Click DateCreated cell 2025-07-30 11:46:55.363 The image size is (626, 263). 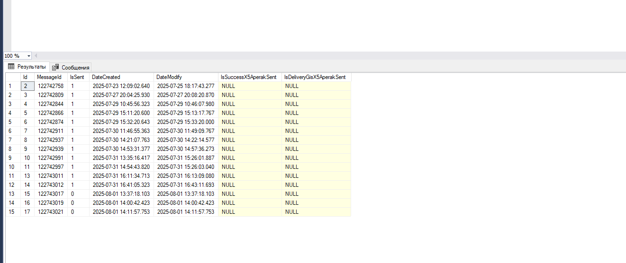tap(122, 131)
